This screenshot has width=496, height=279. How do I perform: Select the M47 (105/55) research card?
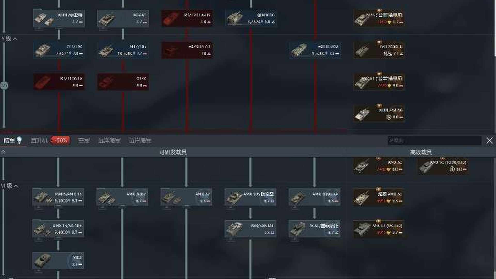point(123,50)
